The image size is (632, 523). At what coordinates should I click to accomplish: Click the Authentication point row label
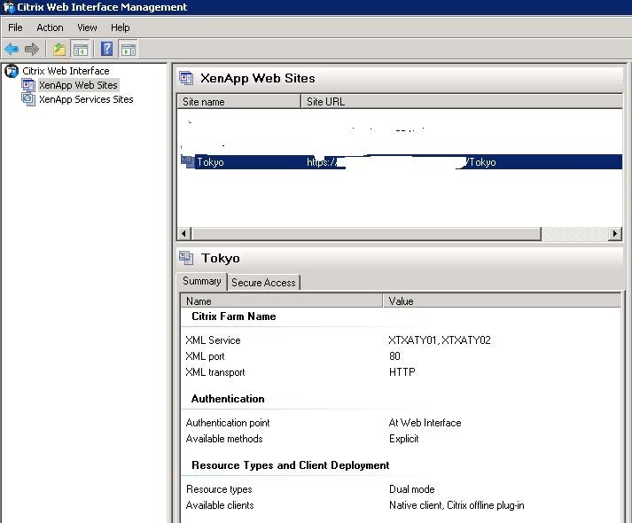coord(227,423)
